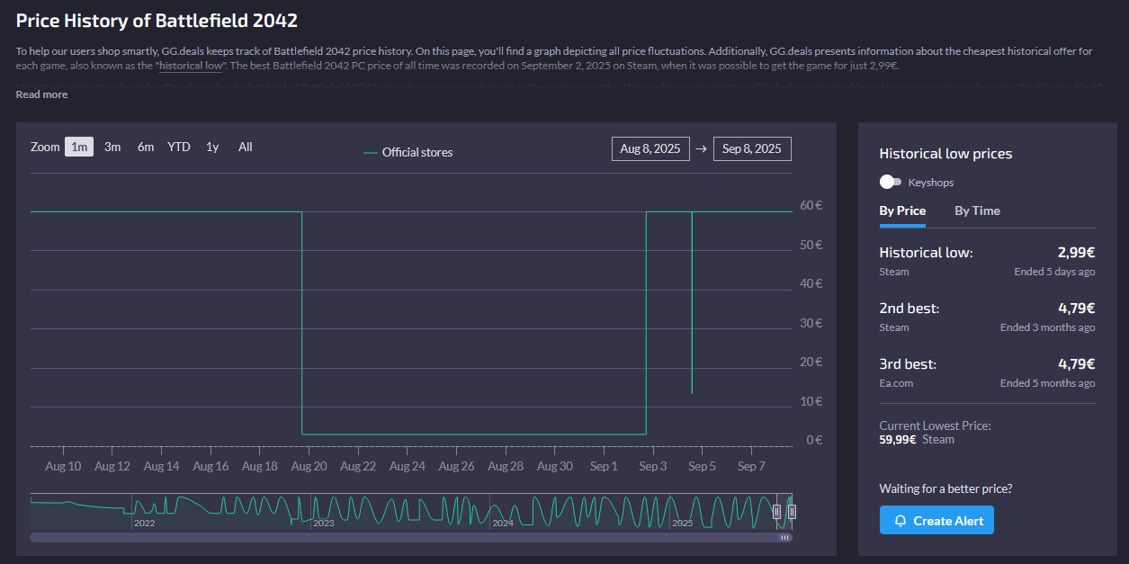Click "Waiting for a better price?" text
The height and width of the screenshot is (564, 1129).
(945, 488)
